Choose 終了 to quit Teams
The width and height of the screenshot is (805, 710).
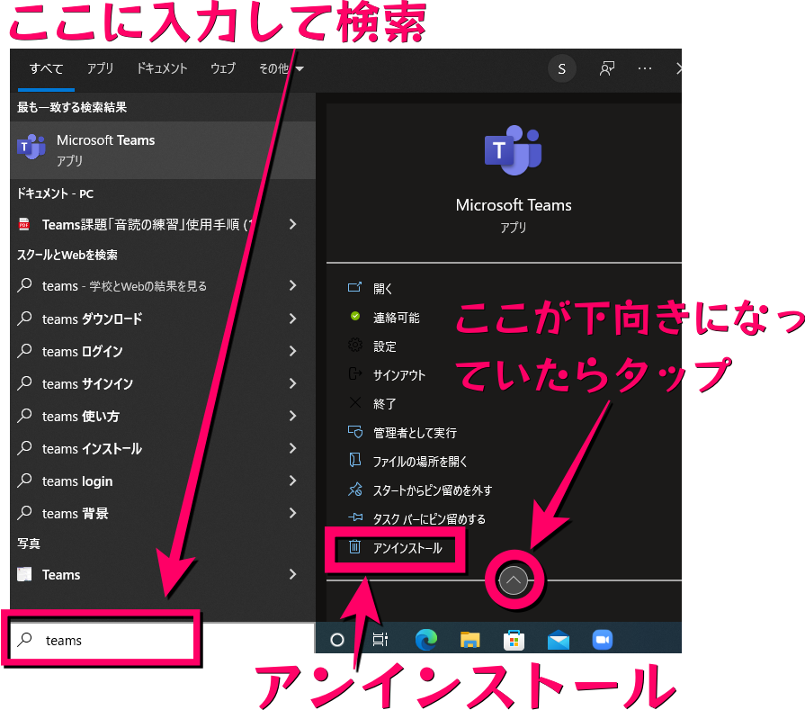coord(385,404)
